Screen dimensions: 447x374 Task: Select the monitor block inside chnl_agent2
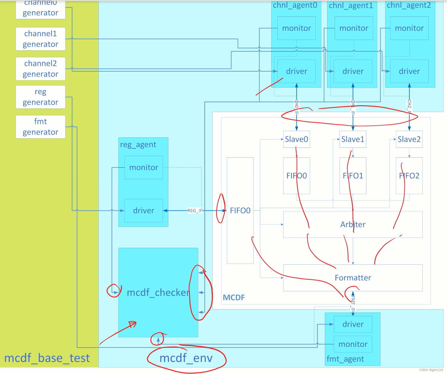tap(409, 28)
